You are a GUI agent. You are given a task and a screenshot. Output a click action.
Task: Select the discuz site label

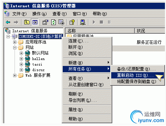click(x=38, y=70)
